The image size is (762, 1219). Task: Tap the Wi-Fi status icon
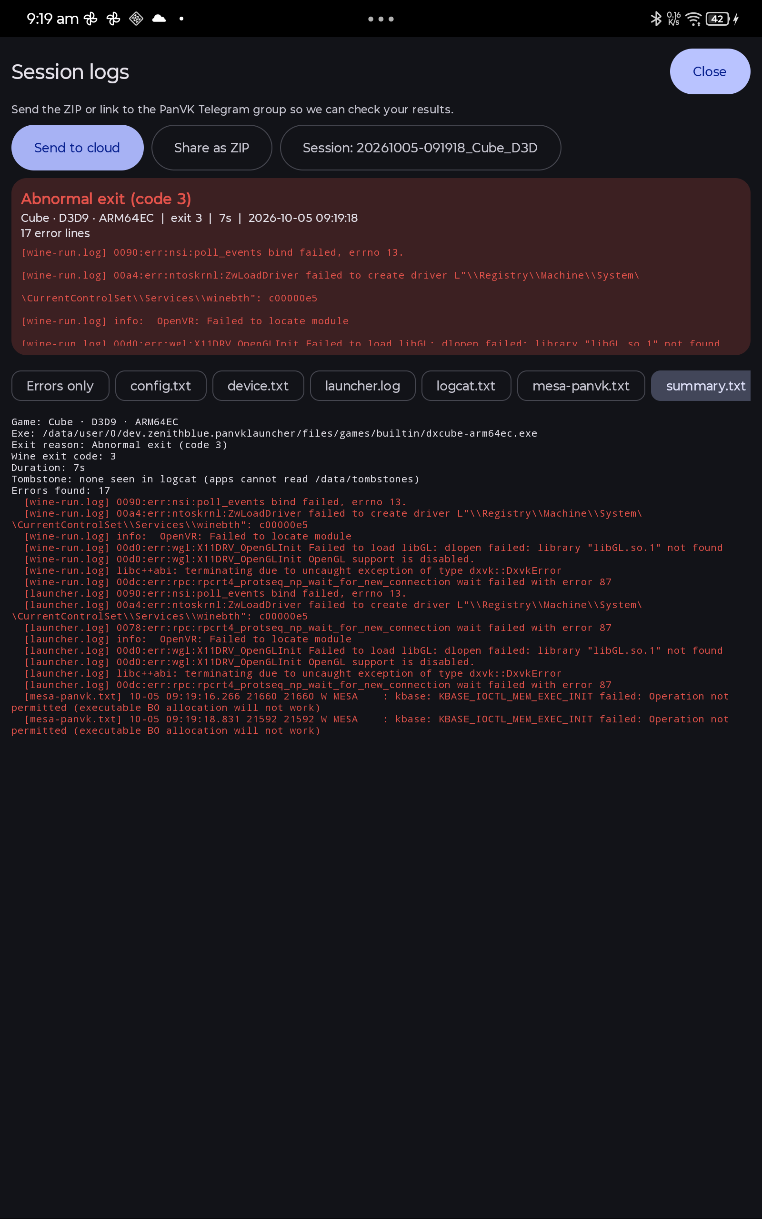tap(694, 19)
